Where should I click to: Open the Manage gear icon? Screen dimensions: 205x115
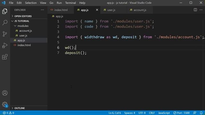(x=5, y=104)
